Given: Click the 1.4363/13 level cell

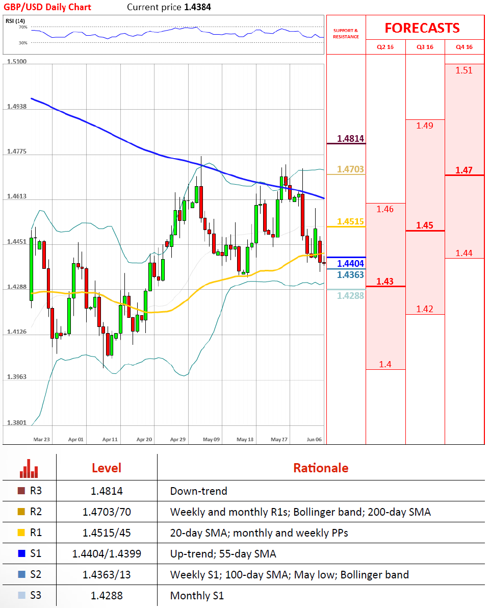Looking at the screenshot, I should (x=107, y=575).
